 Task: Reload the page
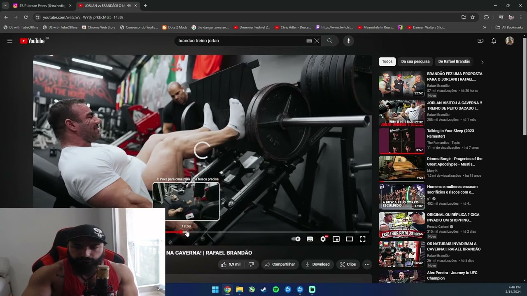[26, 17]
